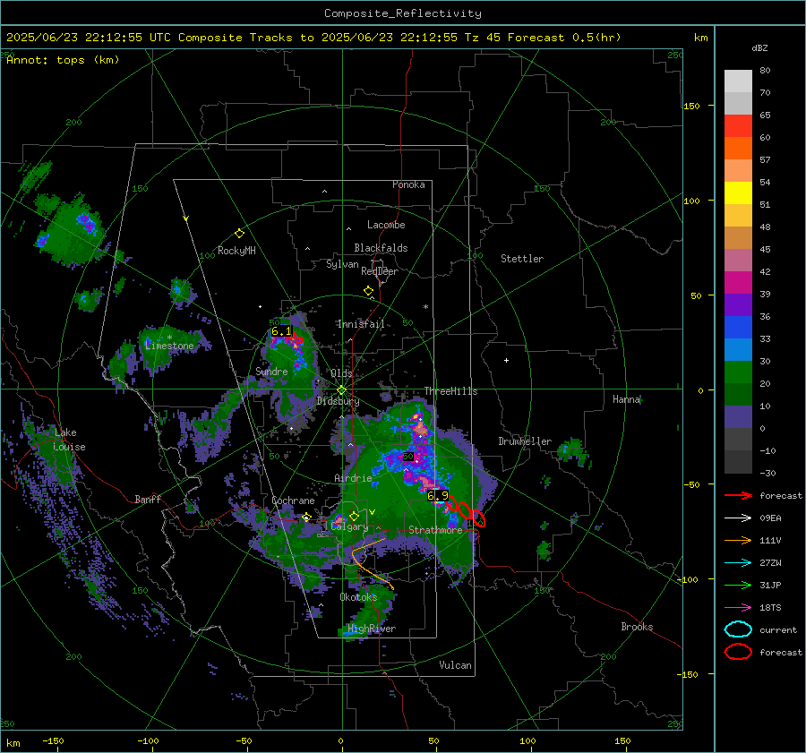Click the Brooks city label
806x753 pixels.
pyautogui.click(x=637, y=627)
